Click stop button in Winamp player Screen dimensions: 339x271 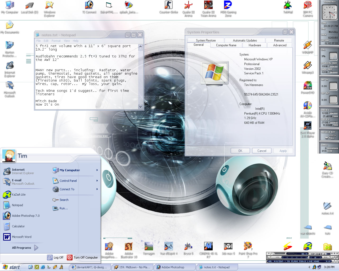pos(319,254)
